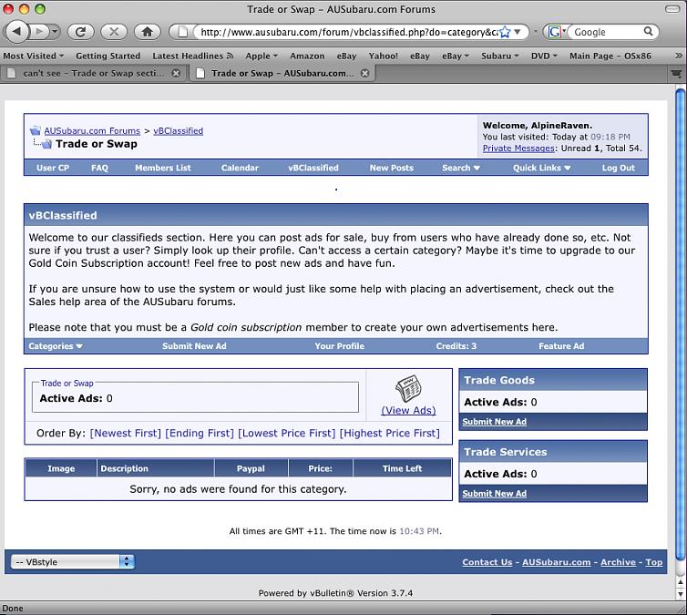Open User CP in the navbar
The height and width of the screenshot is (615, 687).
coord(53,168)
